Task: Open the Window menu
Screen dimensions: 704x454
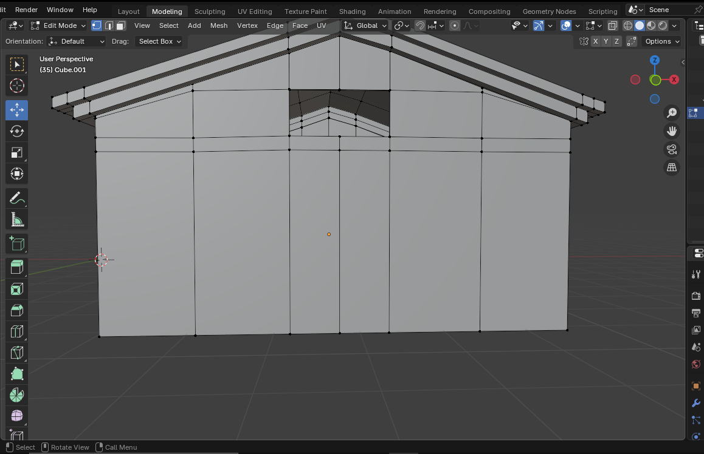Action: pyautogui.click(x=60, y=10)
